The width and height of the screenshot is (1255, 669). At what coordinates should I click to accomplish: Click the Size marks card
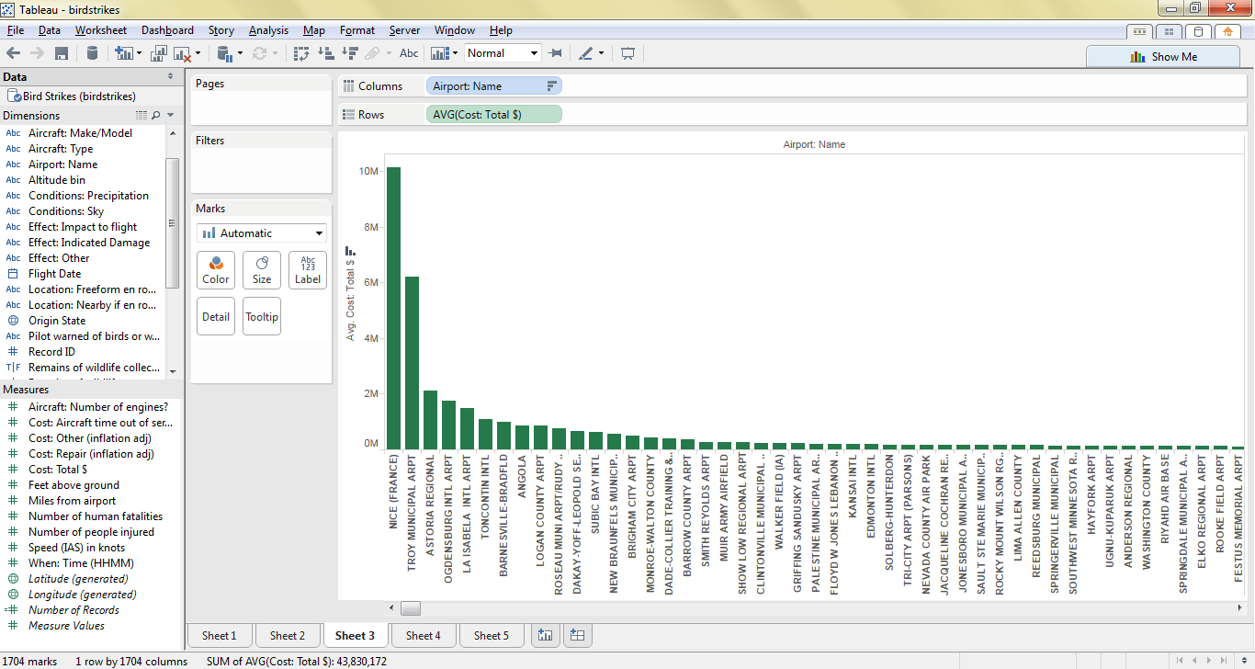[262, 270]
